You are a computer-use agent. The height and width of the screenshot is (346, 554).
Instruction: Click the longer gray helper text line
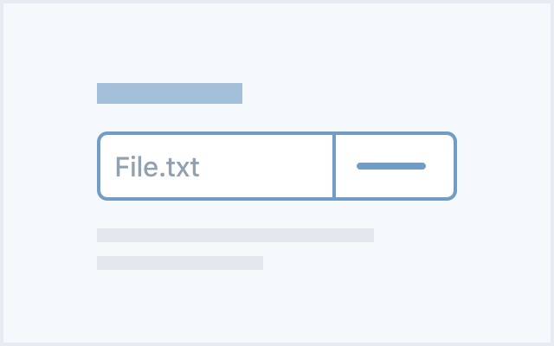[235, 235]
